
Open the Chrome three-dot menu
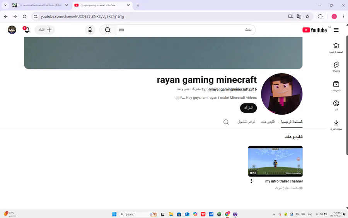[343, 16]
